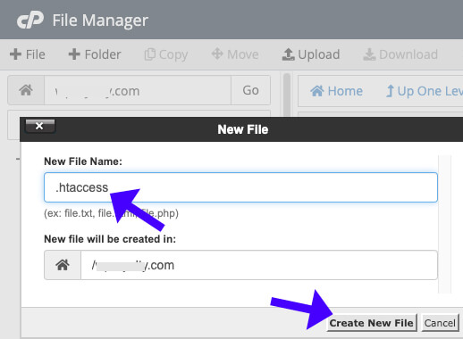Click the Go button next to the path field
This screenshot has width=463, height=339.
[250, 90]
